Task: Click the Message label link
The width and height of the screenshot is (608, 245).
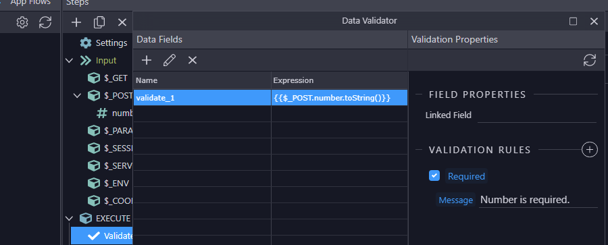Action: [455, 200]
